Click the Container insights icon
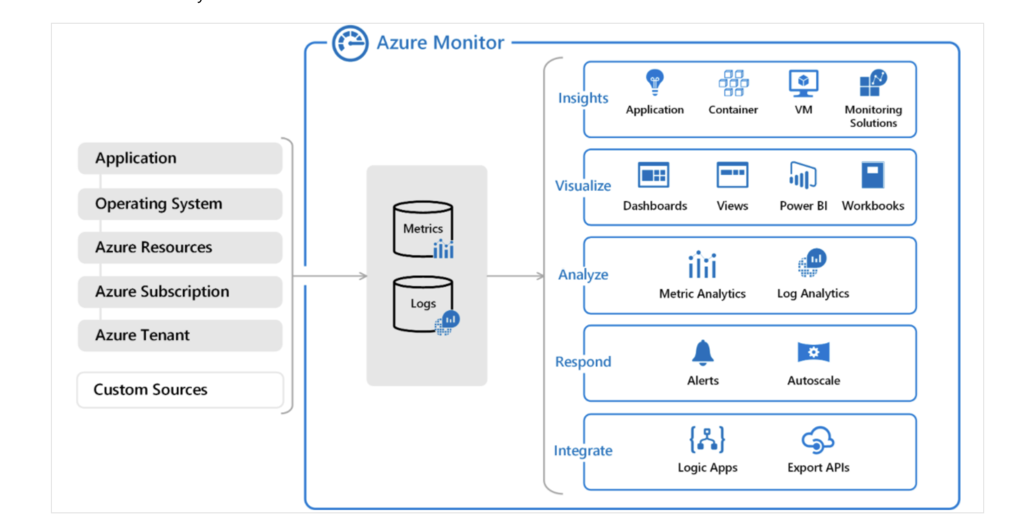Screen dimensions: 1034x528 pos(733,83)
